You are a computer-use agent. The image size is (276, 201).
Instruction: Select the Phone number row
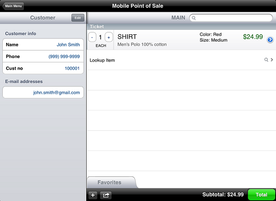pos(43,57)
